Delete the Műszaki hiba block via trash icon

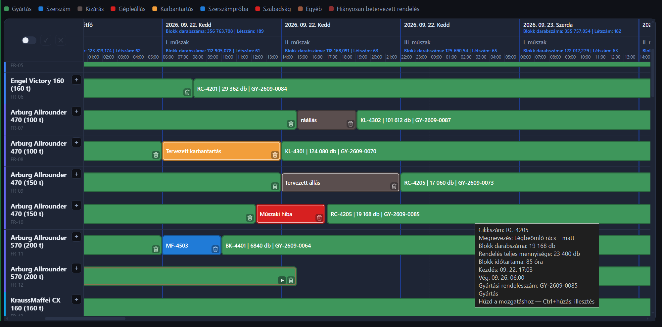point(319,218)
